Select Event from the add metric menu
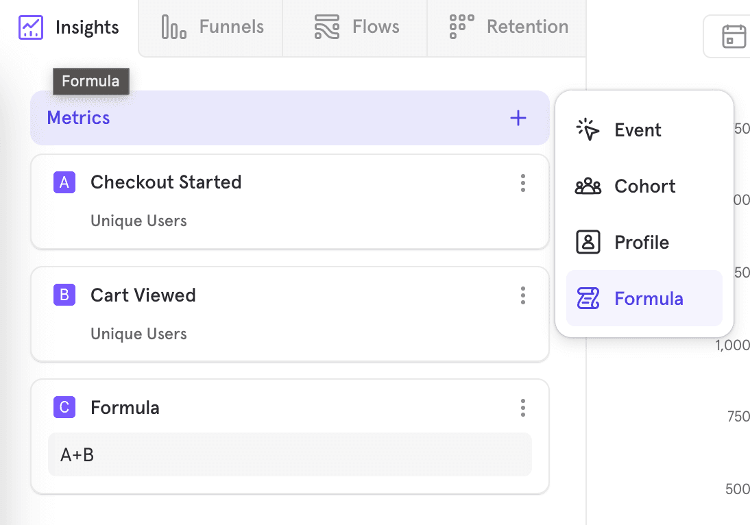The width and height of the screenshot is (750, 525). [637, 130]
